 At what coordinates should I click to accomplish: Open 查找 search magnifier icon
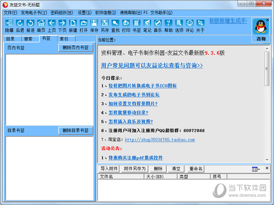(x=115, y=26)
